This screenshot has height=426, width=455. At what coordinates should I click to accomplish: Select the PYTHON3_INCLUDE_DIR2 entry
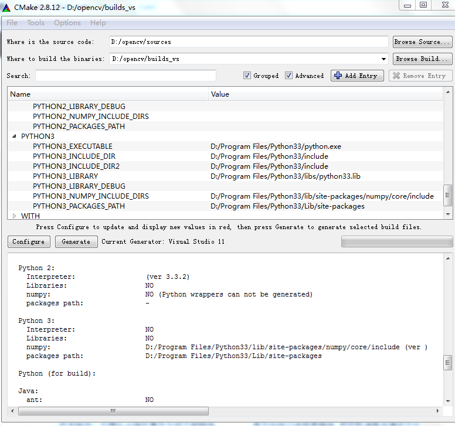76,166
